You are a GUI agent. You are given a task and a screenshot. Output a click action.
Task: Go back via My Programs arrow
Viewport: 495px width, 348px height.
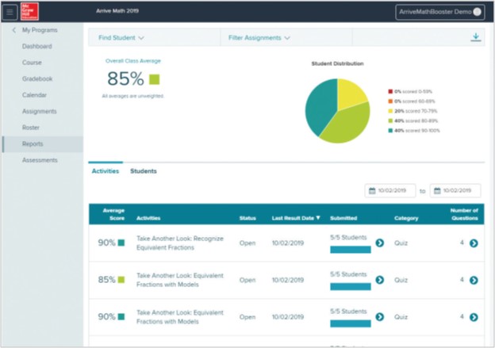(x=14, y=30)
